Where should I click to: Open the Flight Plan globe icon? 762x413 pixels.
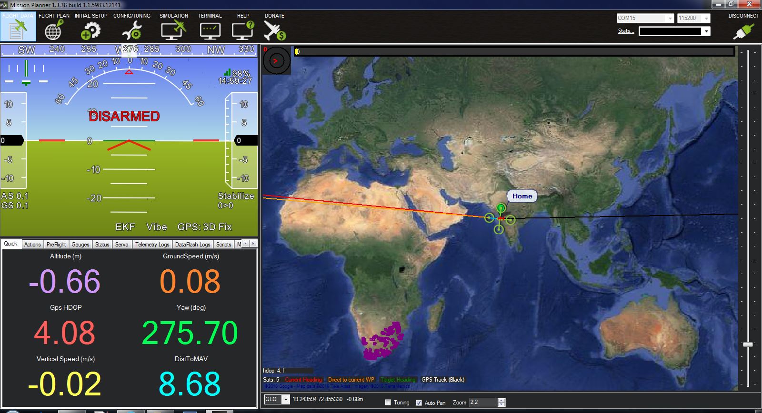tap(53, 31)
